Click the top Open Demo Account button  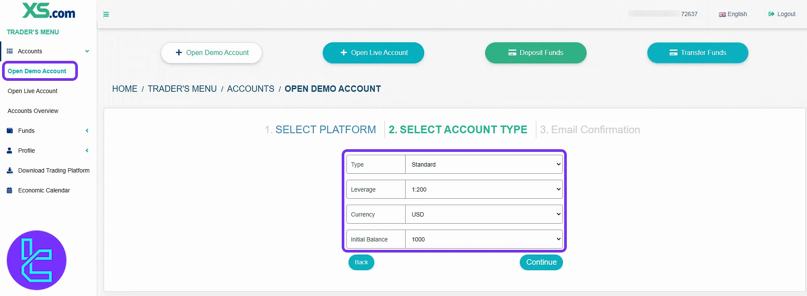point(211,53)
